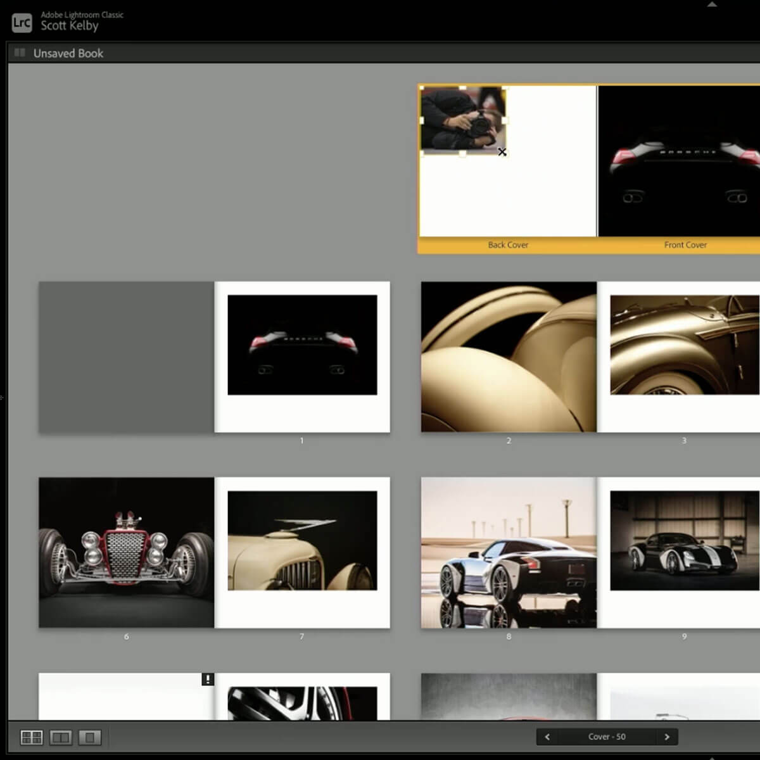760x760 pixels.
Task: Select the gold fender closeup on page 2
Action: (x=509, y=357)
